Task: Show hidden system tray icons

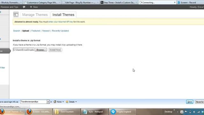Action: pos(178,112)
